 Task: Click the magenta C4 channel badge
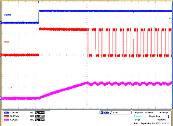click(x=6, y=120)
